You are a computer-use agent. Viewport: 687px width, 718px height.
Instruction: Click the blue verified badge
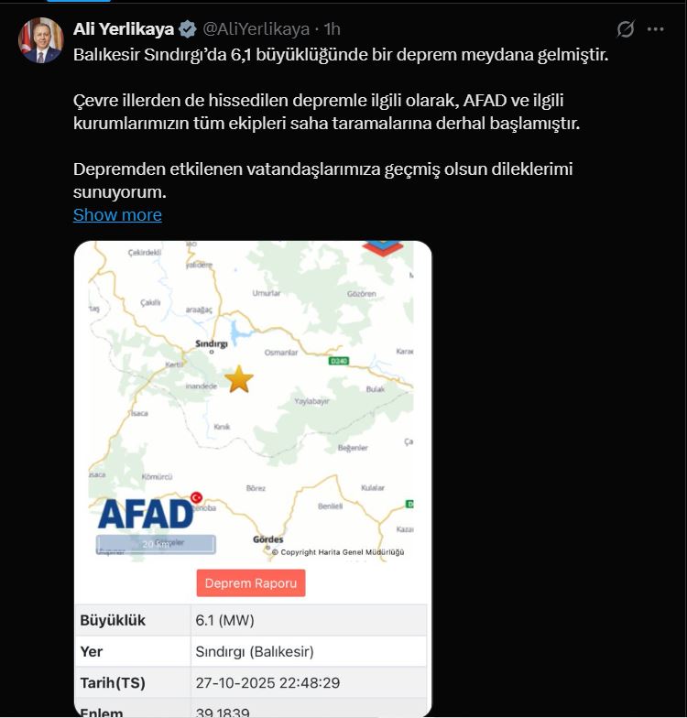click(188, 29)
